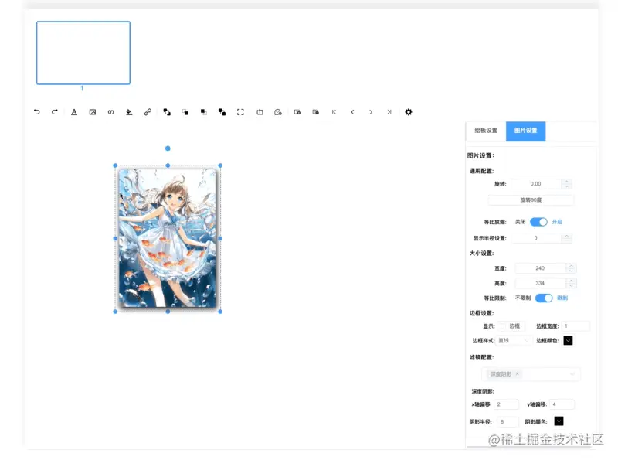This screenshot has width=618, height=460.
Task: Go to previous page with left chevron
Action: (x=352, y=112)
